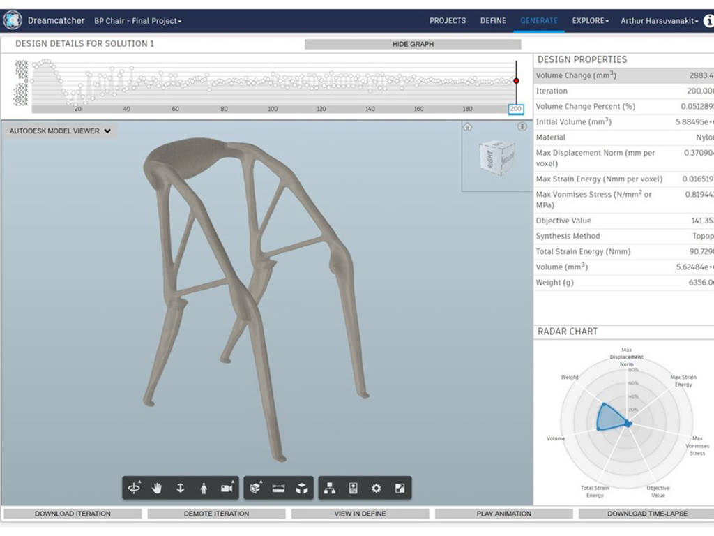Switch to the Define tab
714x536 pixels.
493,21
